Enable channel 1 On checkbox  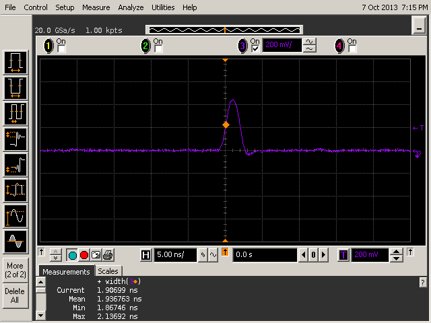[x=62, y=49]
